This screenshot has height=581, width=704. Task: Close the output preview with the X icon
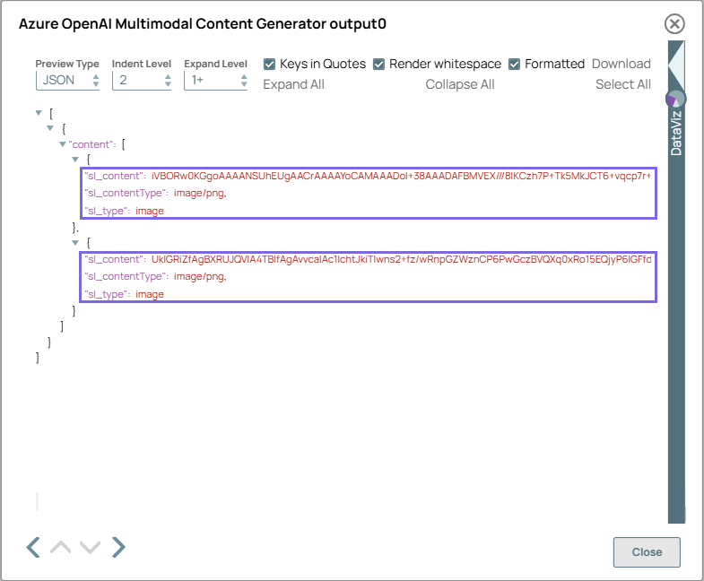click(674, 24)
